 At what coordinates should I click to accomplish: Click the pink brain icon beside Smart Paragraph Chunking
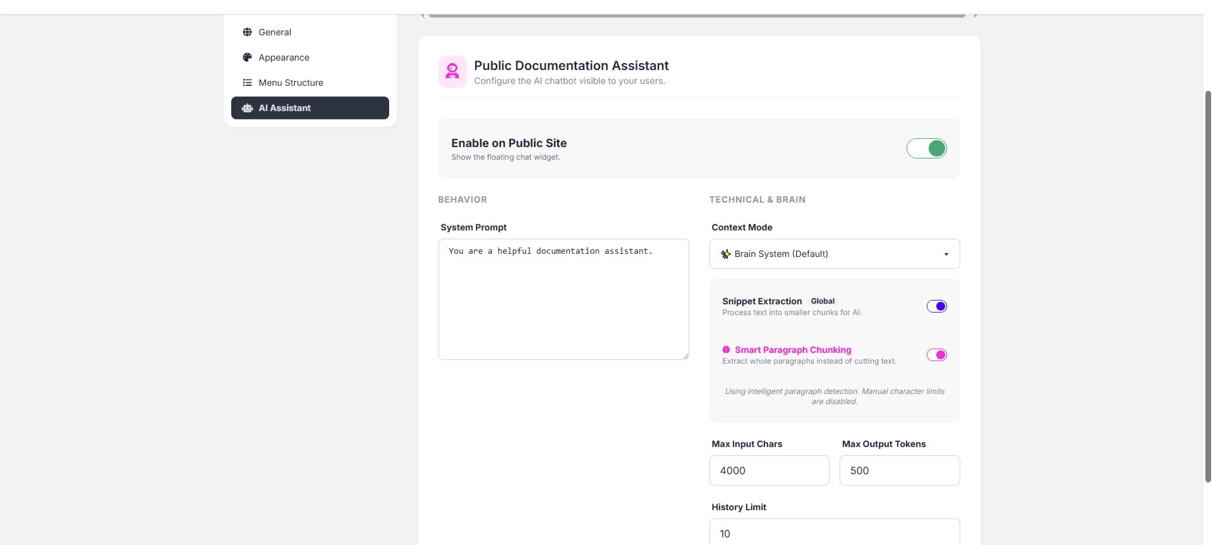pyautogui.click(x=727, y=350)
